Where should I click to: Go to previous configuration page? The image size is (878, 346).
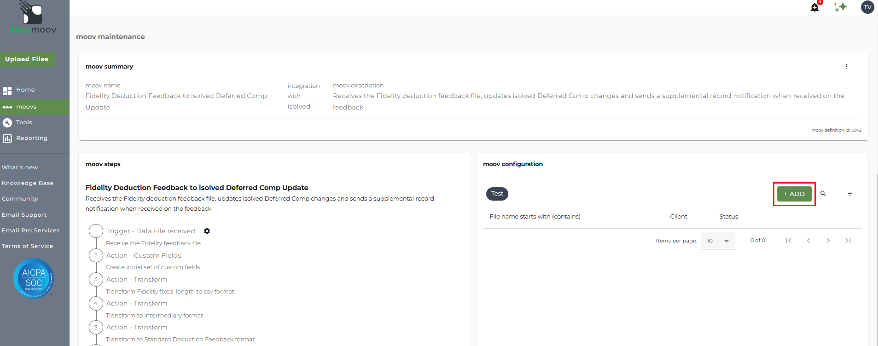coord(808,241)
